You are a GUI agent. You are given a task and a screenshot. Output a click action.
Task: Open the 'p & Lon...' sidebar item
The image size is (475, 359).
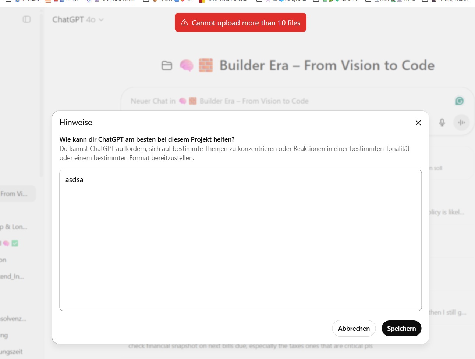click(14, 227)
